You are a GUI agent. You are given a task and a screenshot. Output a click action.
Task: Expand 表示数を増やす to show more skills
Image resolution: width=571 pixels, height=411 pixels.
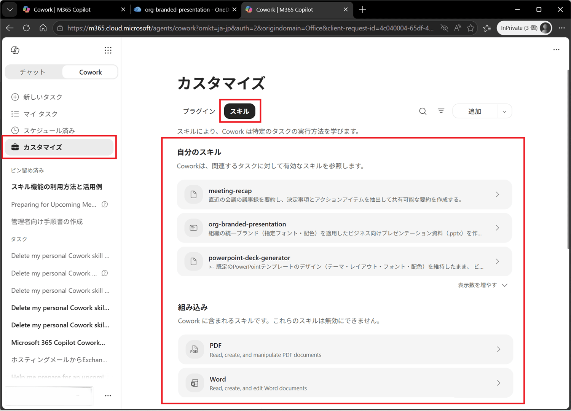pyautogui.click(x=483, y=285)
